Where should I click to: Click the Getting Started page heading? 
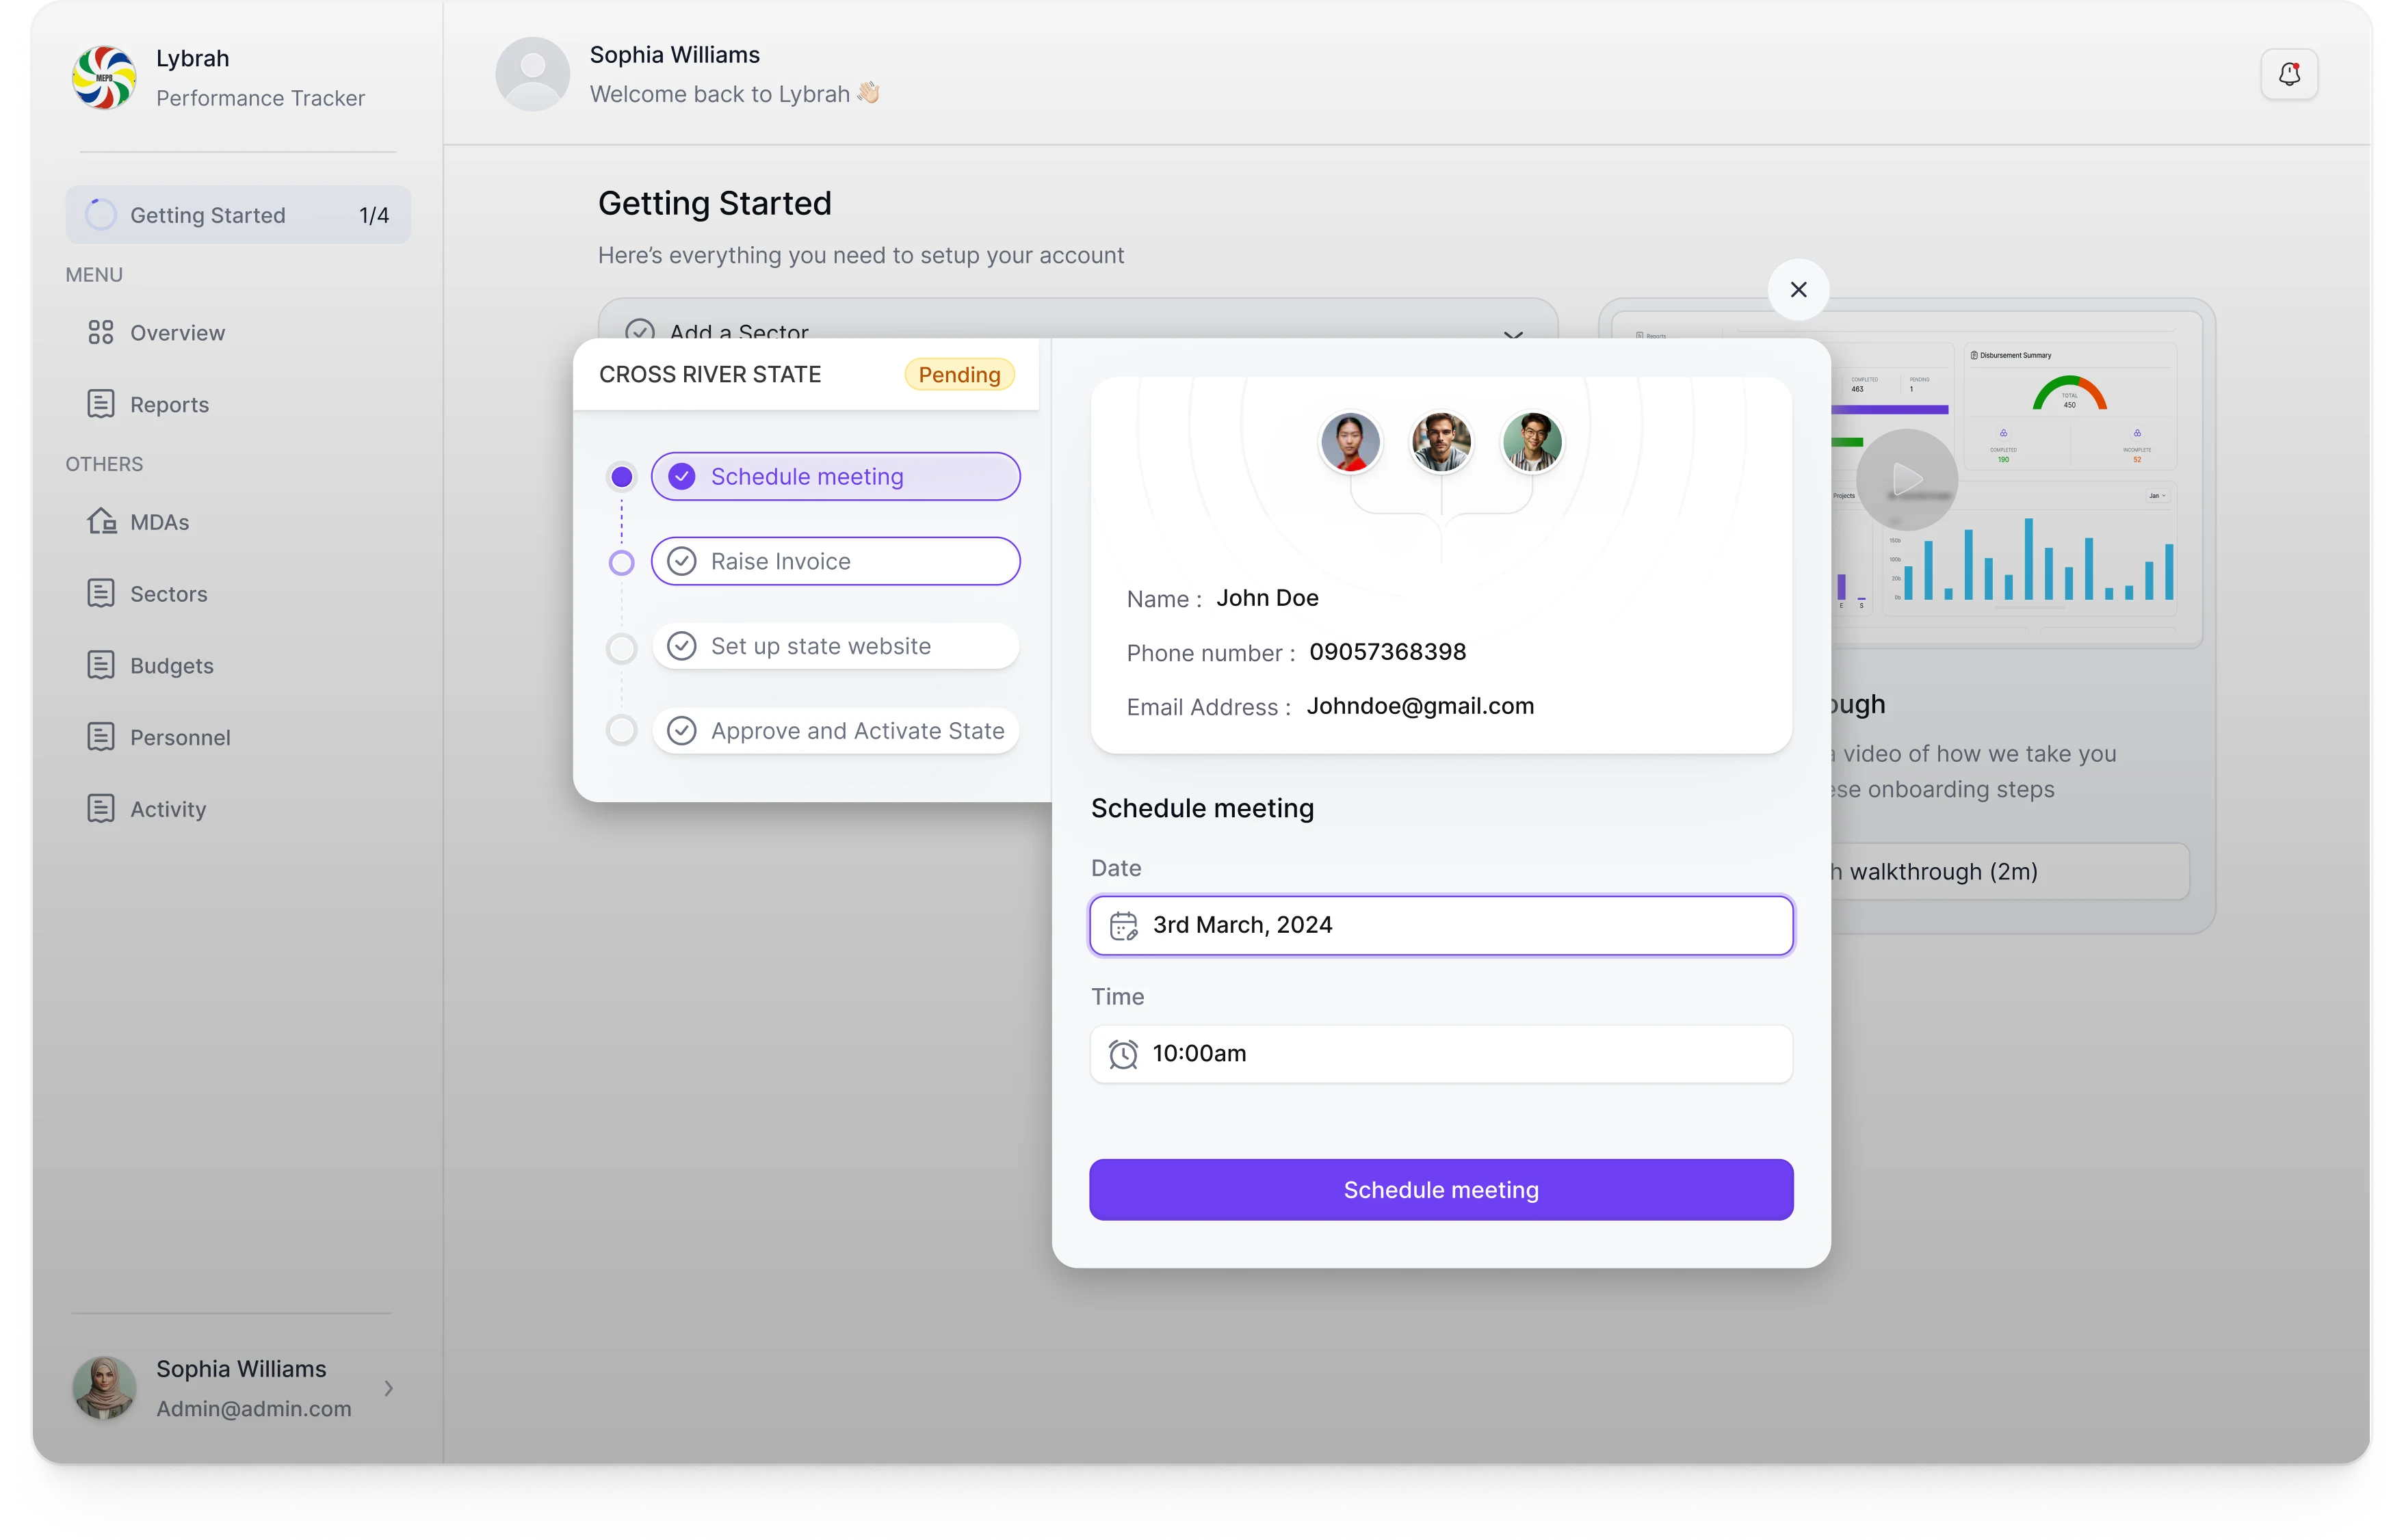(x=714, y=203)
